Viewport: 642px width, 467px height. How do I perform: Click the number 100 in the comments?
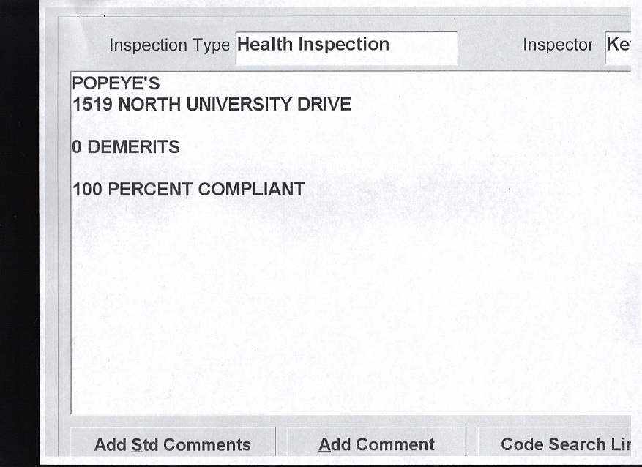pyautogui.click(x=87, y=190)
